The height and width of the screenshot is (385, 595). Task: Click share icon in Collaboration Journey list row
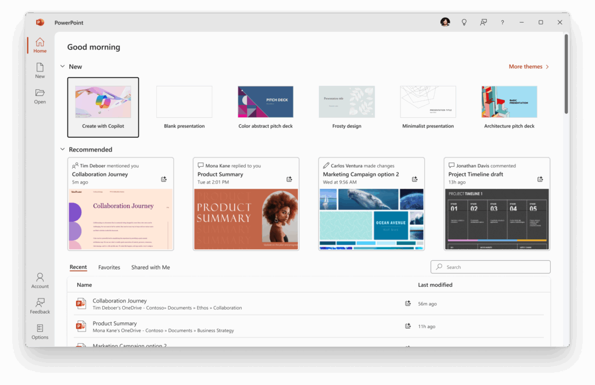click(x=408, y=304)
